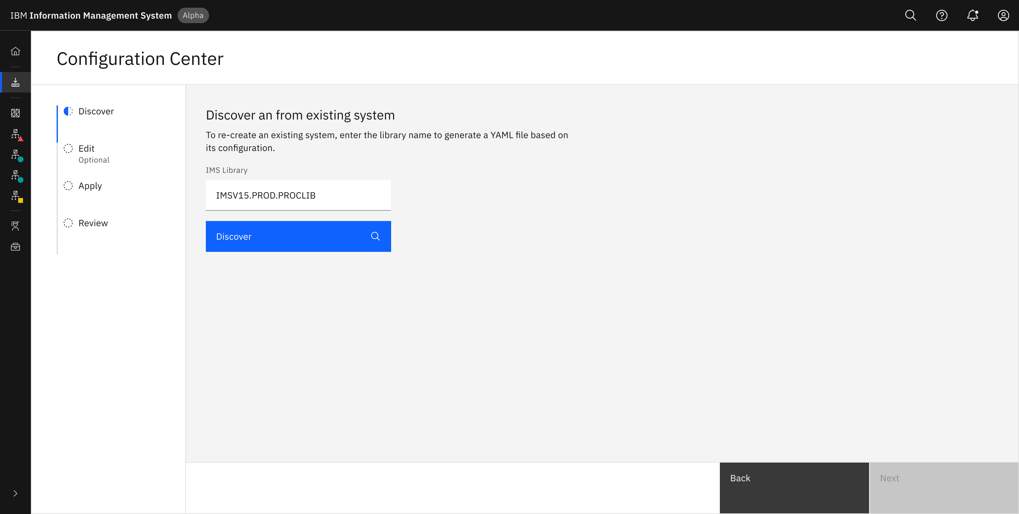Click the Next button
Screen dimensions: 1019x514
944,488
